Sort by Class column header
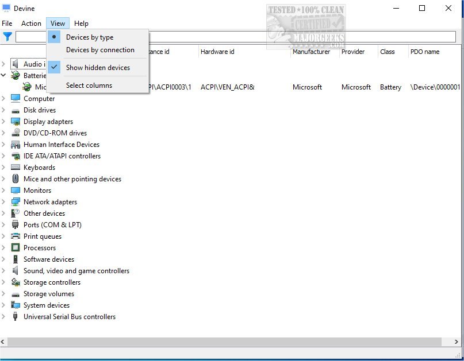Screen dimensions: 464x361 393,52
